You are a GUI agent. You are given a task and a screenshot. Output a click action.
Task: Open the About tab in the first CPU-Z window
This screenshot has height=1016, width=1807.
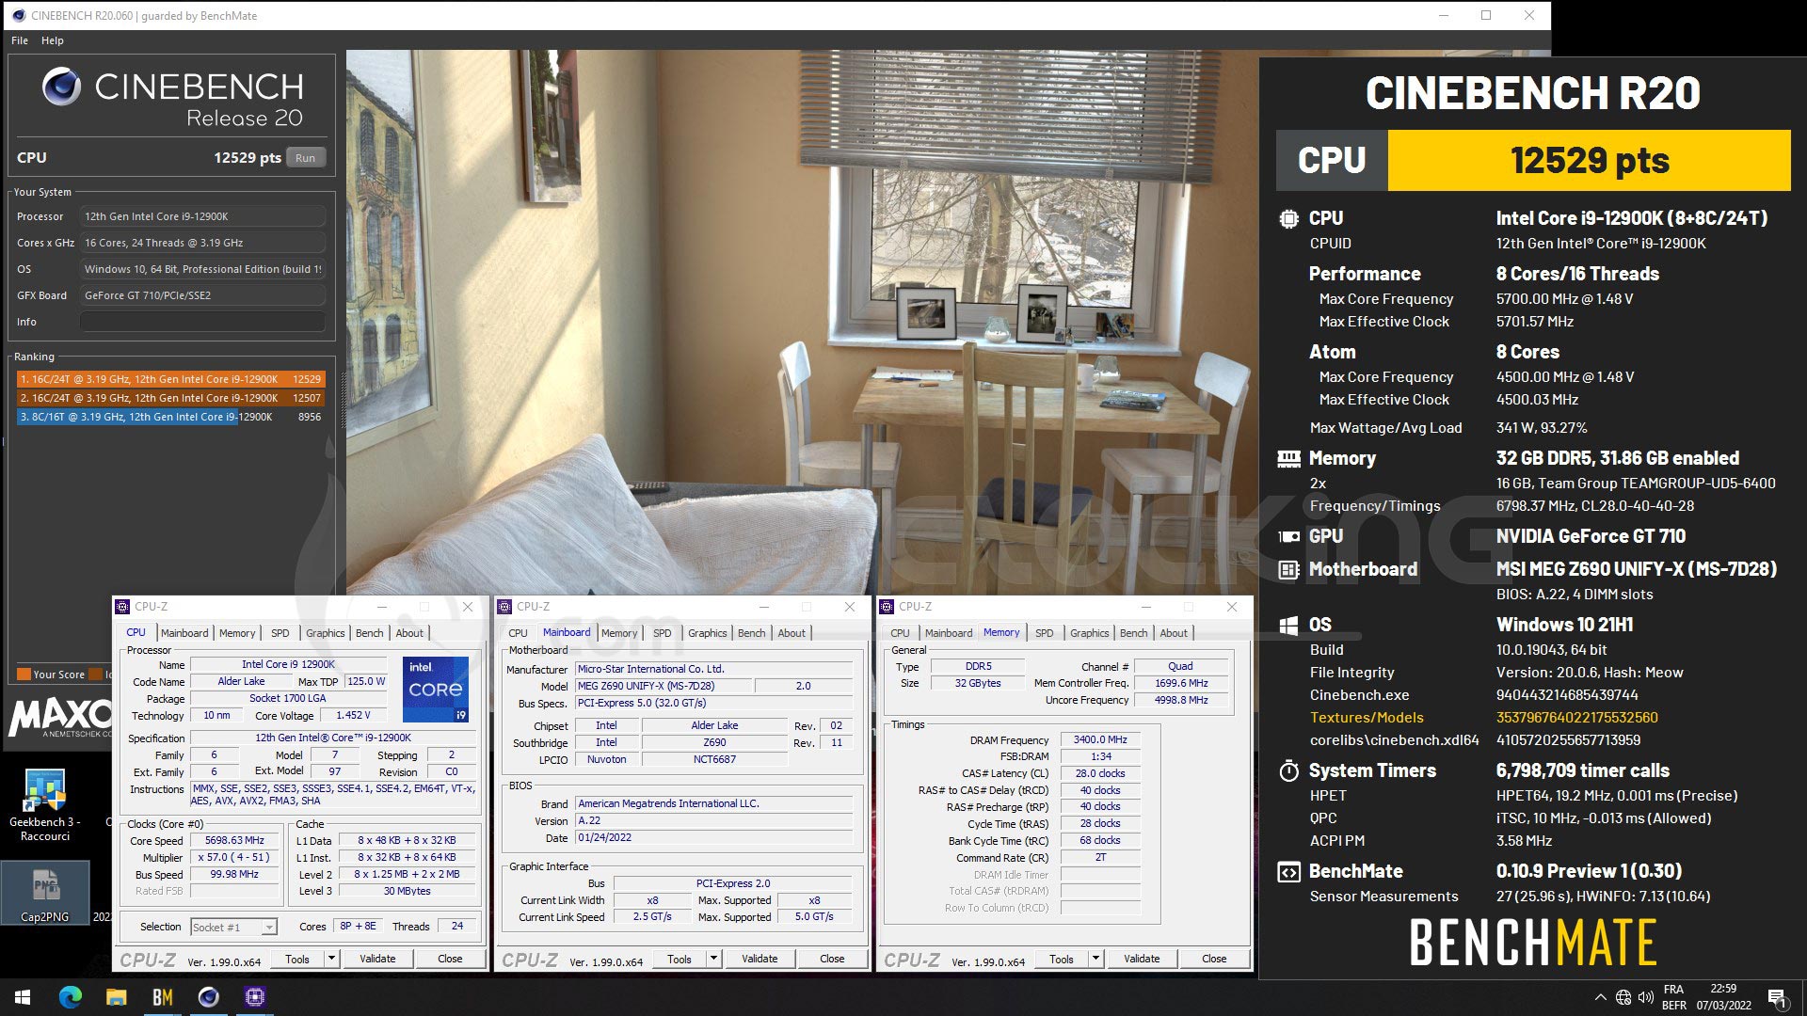click(x=409, y=633)
